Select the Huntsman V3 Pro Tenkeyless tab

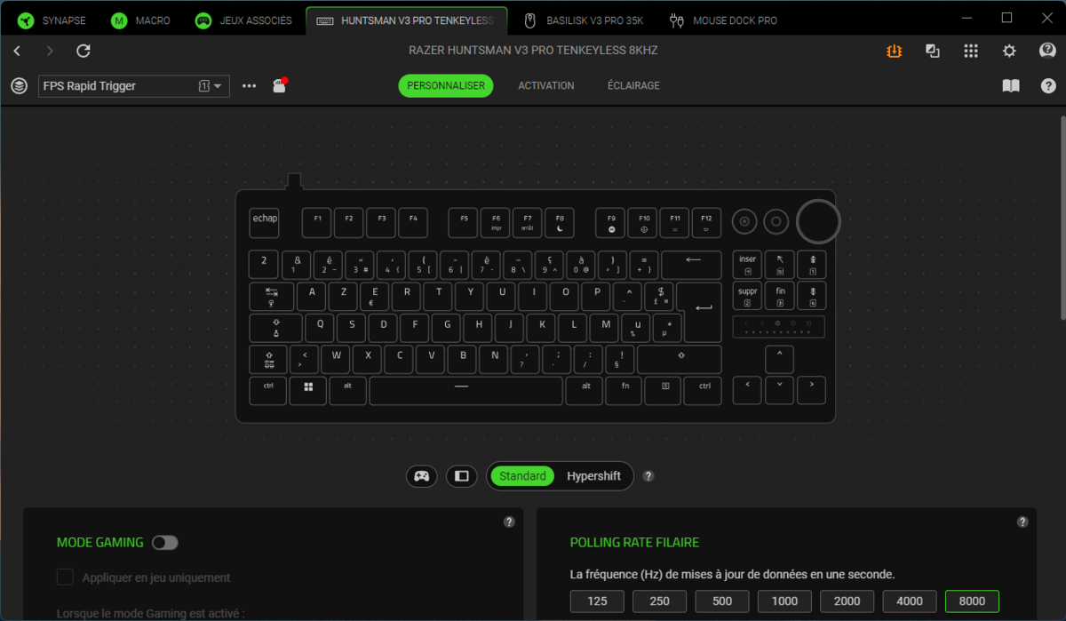(x=407, y=20)
